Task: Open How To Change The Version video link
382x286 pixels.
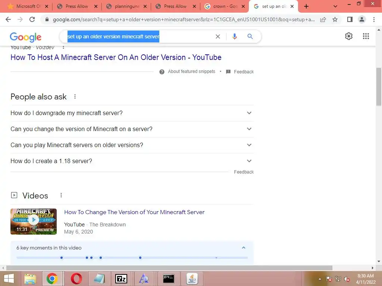Action: point(134,212)
